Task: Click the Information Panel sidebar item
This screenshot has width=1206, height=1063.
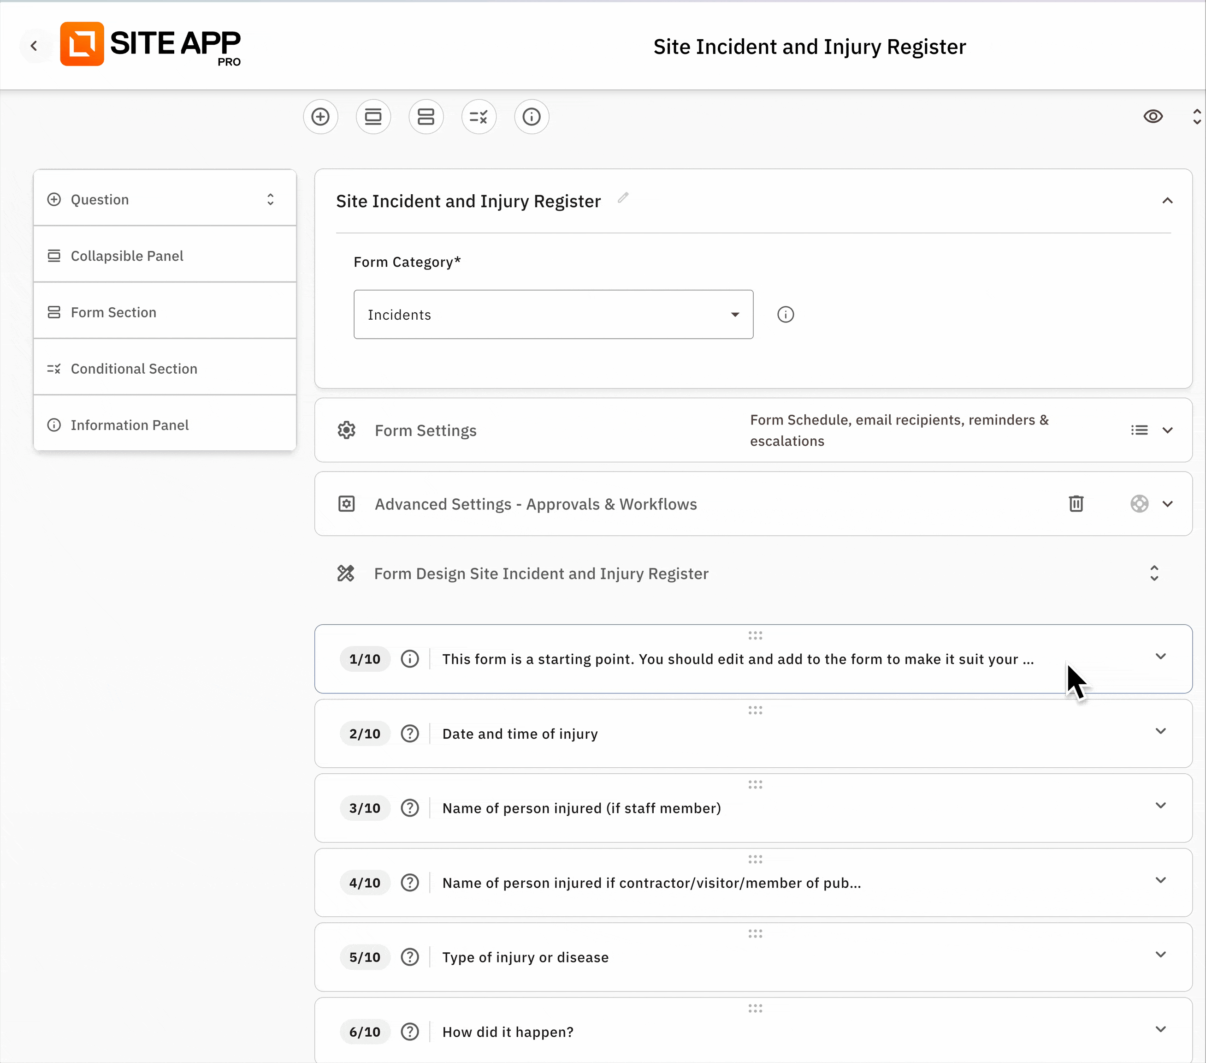Action: [130, 425]
